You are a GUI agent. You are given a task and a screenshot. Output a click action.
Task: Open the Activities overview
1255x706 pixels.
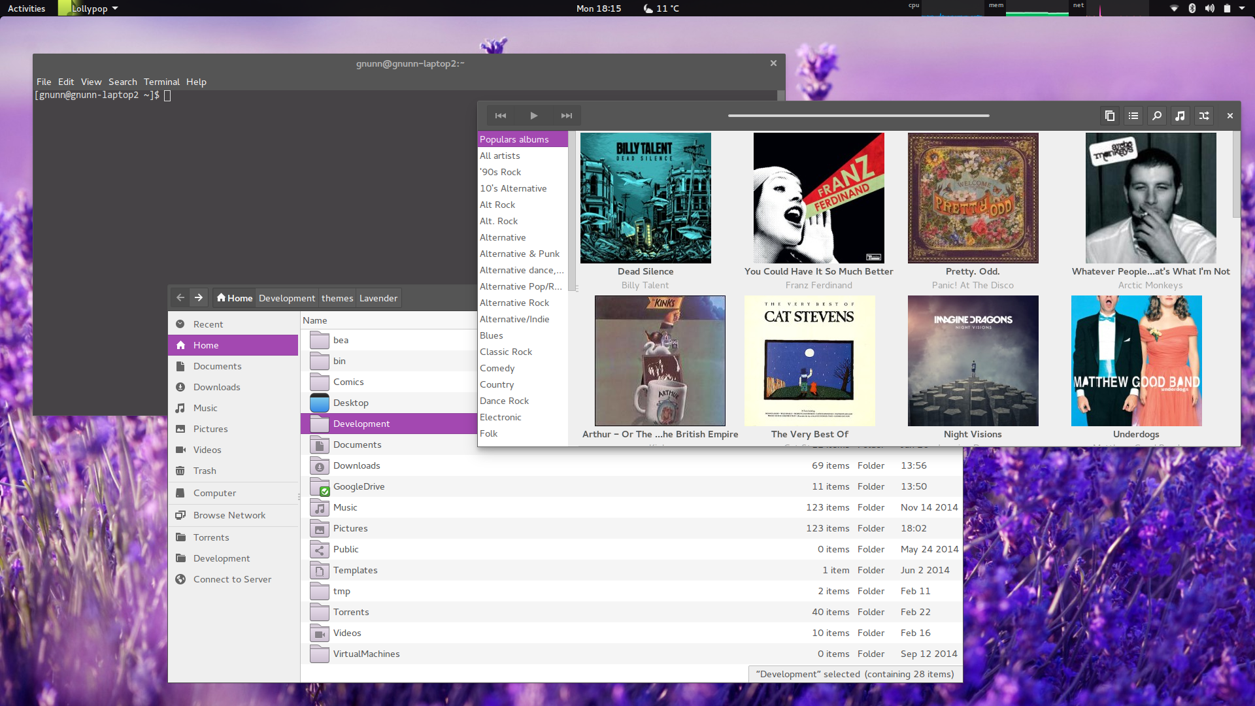[x=27, y=8]
